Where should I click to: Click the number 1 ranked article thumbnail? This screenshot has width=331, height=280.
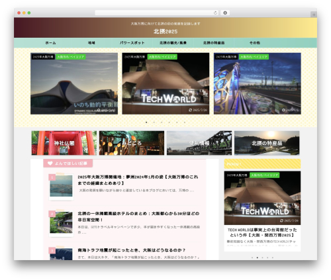[61, 187]
